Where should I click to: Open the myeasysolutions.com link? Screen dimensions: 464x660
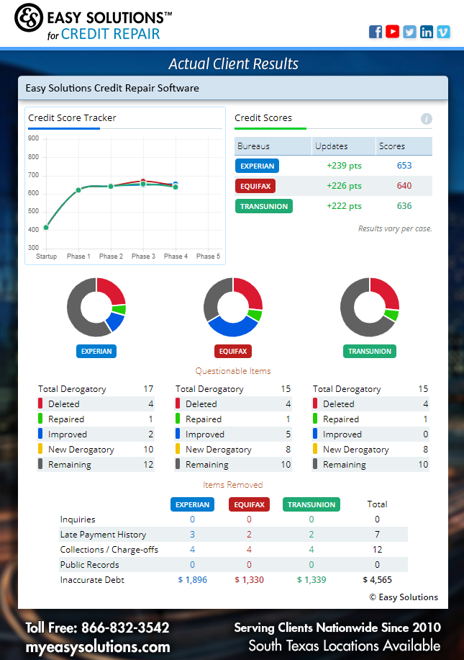pyautogui.click(x=98, y=647)
